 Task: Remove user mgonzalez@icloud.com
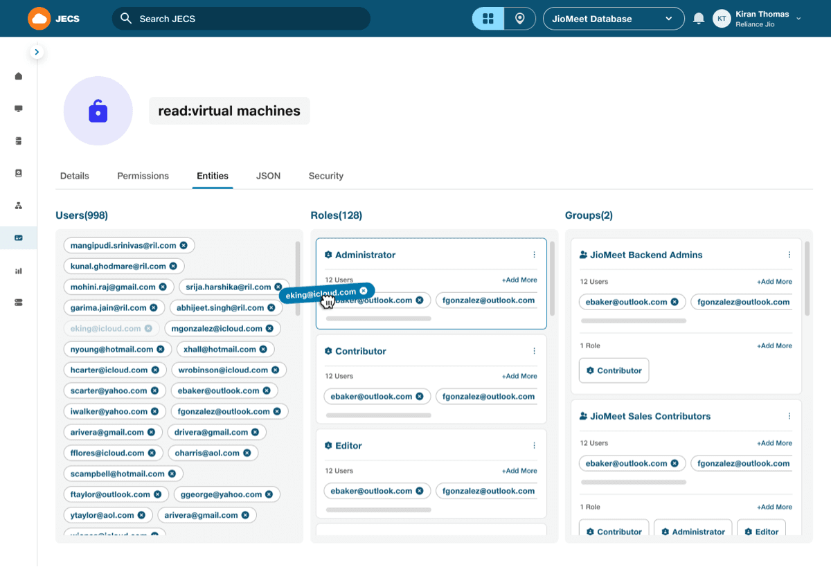(x=269, y=328)
